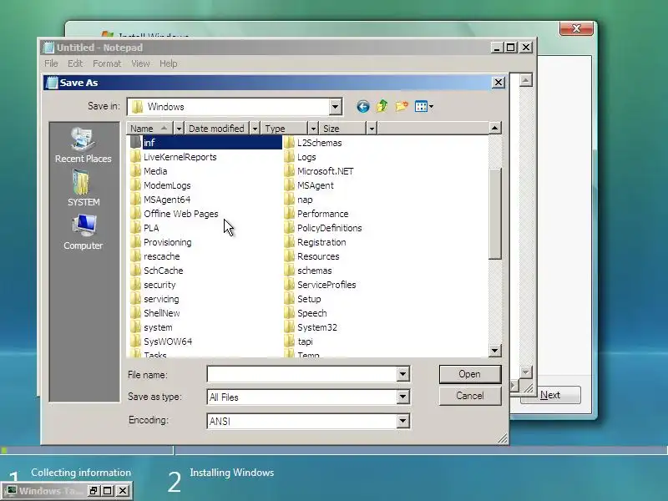Close the Save As dialog
Viewport: 668px width, 501px height.
click(498, 82)
